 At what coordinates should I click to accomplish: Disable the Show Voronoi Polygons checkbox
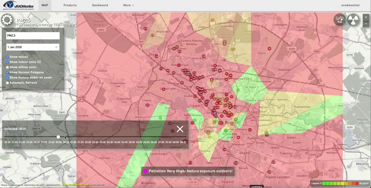pyautogui.click(x=8, y=72)
